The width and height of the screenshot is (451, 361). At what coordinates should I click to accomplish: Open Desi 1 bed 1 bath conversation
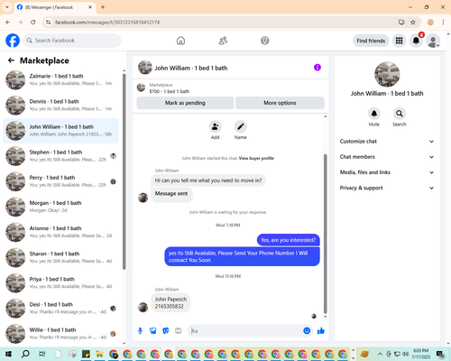pos(60,309)
